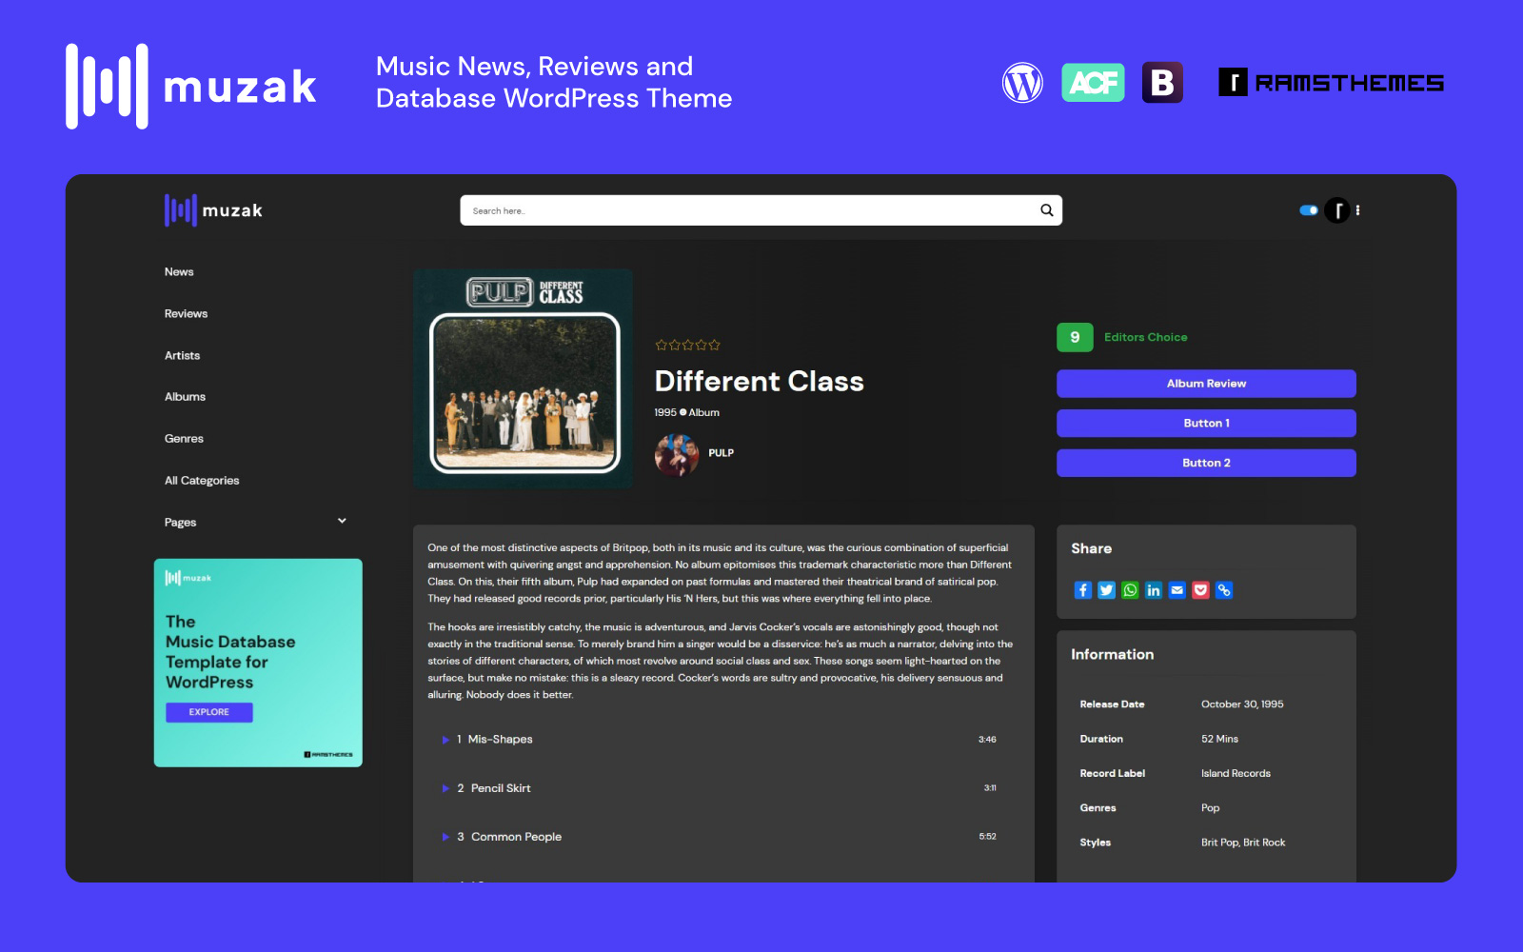This screenshot has height=952, width=1523.
Task: Click the Mis-Shapes track title
Action: (x=500, y=740)
